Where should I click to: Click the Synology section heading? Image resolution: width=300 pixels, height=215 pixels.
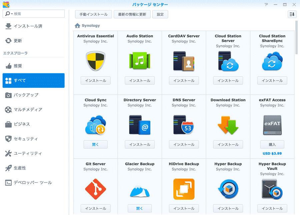click(x=91, y=26)
